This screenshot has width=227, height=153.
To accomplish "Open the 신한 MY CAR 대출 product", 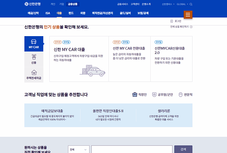I will point(69,50).
